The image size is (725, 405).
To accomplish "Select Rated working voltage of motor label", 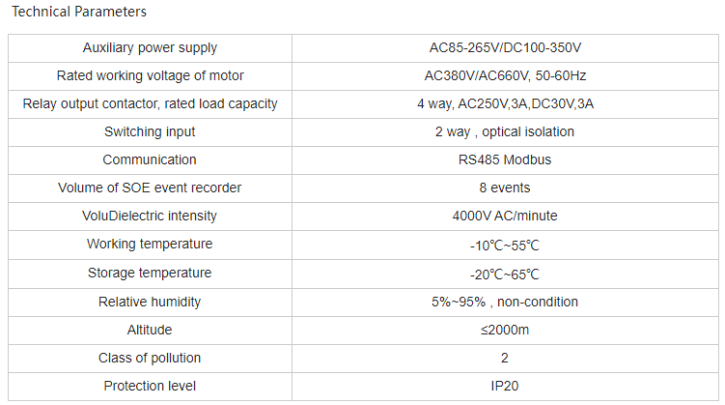I will [x=150, y=75].
